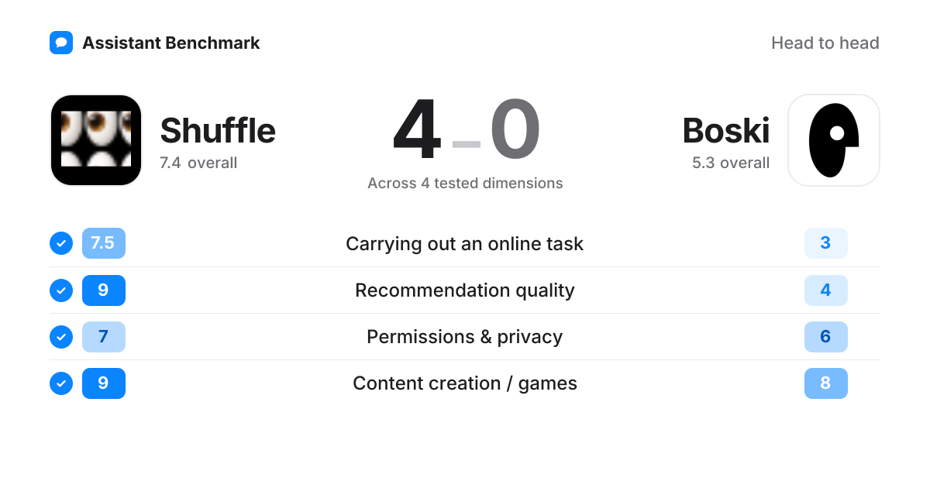The height and width of the screenshot is (488, 930).
Task: Open the Shuffle app icon
Action: coord(96,140)
